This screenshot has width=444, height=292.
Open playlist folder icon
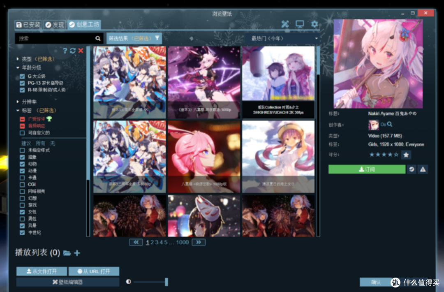coord(67,253)
